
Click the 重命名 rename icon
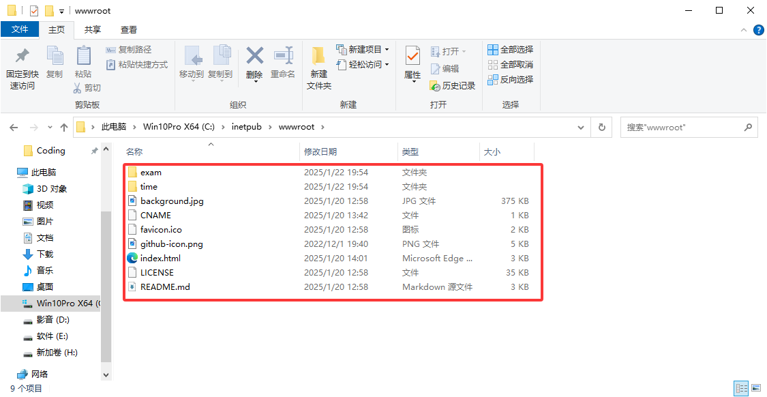(283, 56)
